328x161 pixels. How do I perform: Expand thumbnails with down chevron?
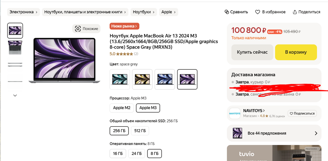click(x=15, y=95)
